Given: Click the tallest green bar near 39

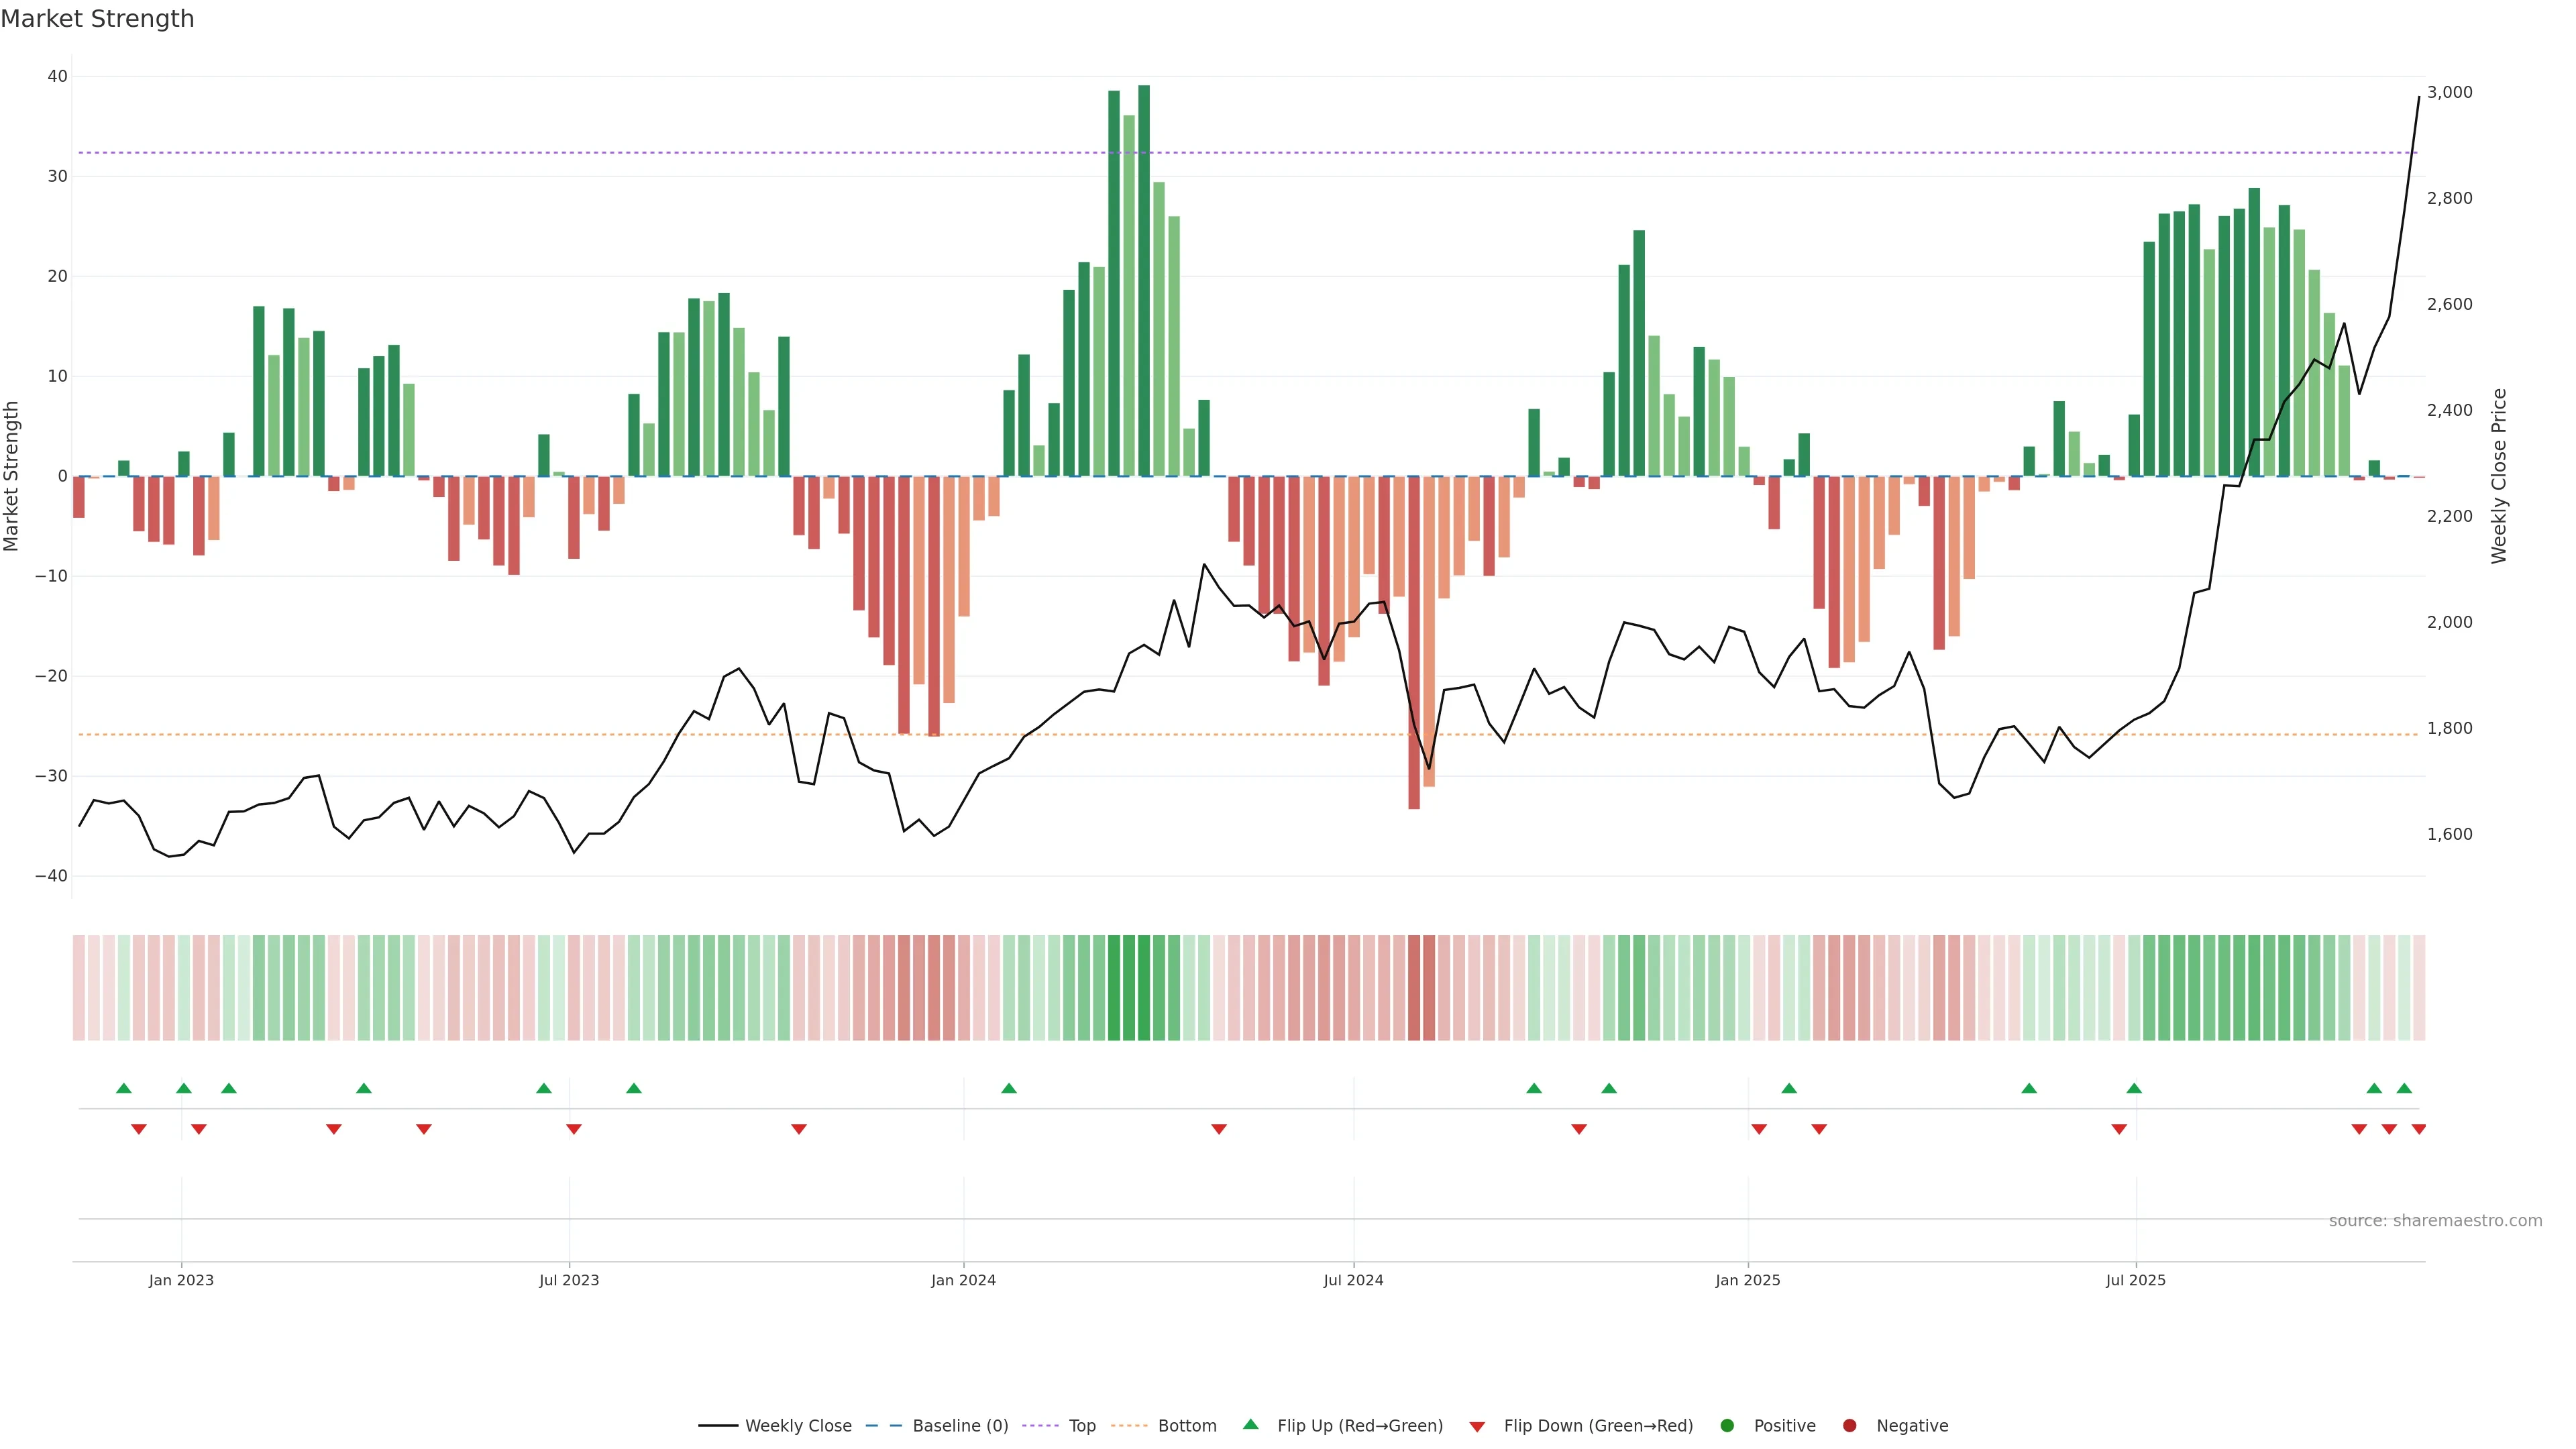Looking at the screenshot, I should 1144,280.
